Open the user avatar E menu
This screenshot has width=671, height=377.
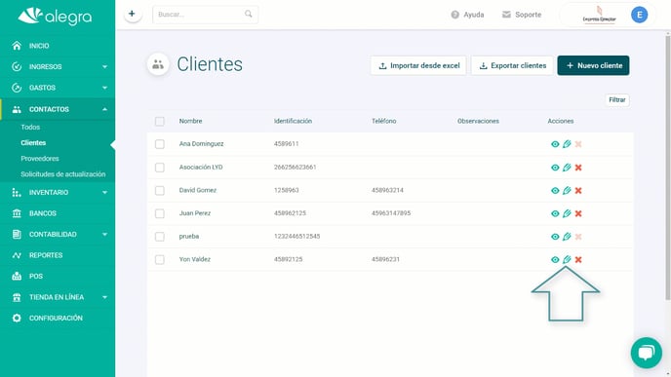pyautogui.click(x=640, y=15)
